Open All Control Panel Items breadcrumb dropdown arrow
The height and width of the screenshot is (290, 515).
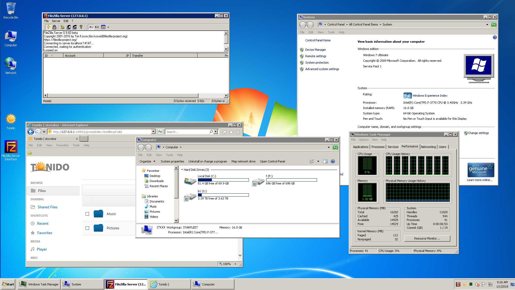pos(380,24)
